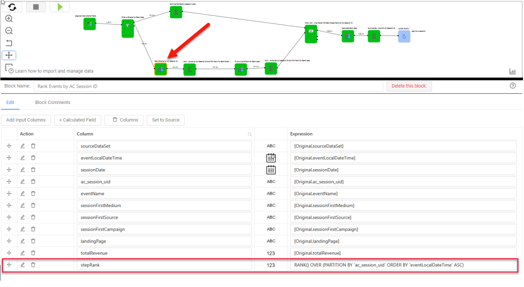Viewport: 524px width, 287px height.
Task: Click the 123 type icon for stepRank
Action: click(271, 265)
